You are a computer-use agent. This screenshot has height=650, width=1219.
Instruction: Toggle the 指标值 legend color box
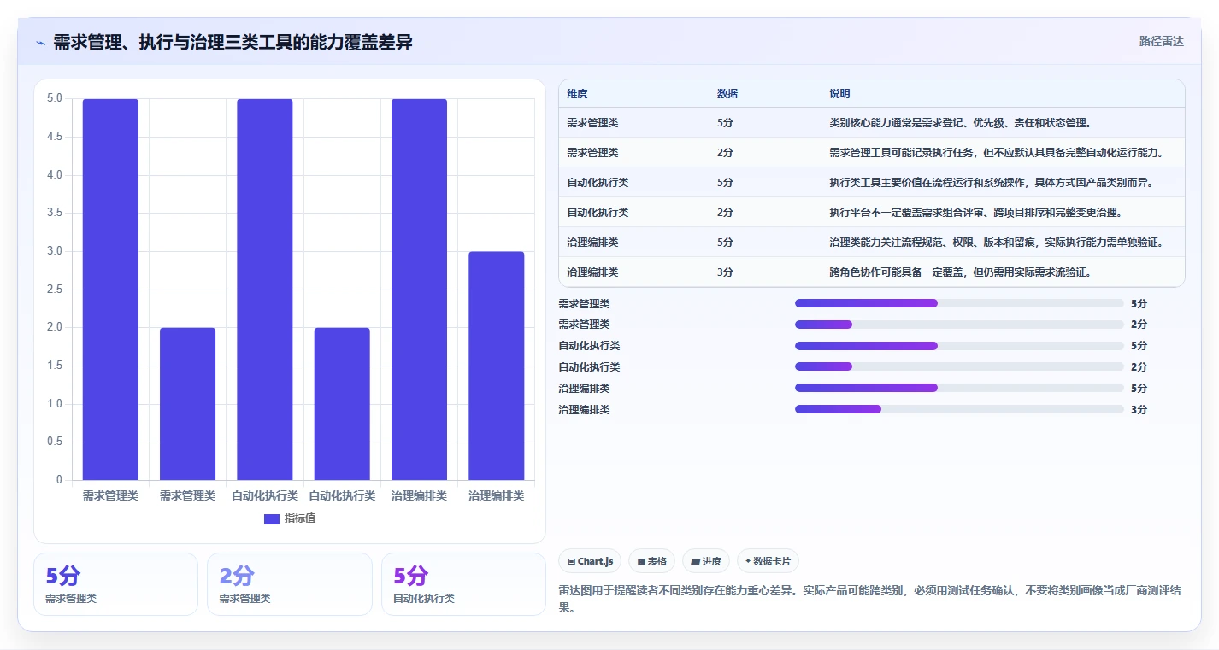[272, 519]
